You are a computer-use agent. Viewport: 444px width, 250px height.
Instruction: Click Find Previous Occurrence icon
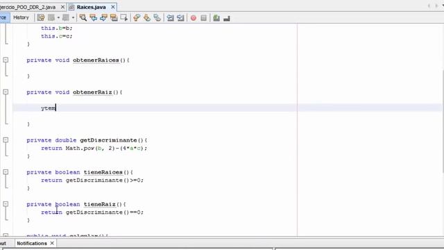[93, 18]
